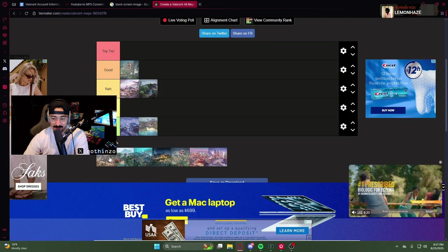Go back with browser back arrow

tap(14, 13)
